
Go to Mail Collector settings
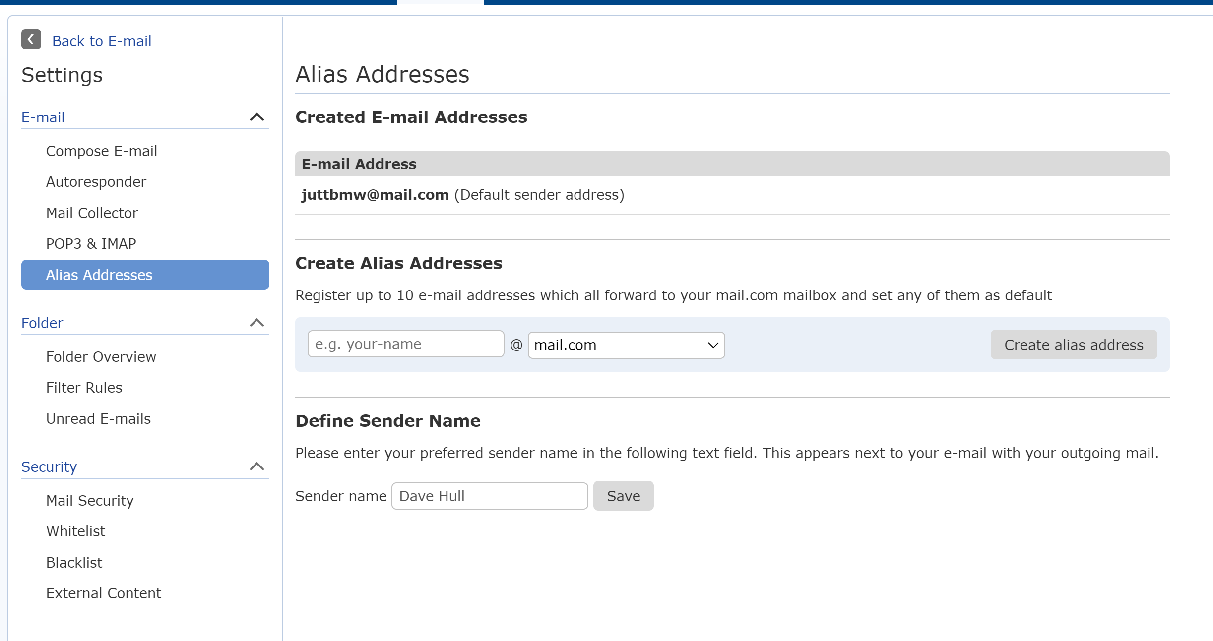[92, 213]
